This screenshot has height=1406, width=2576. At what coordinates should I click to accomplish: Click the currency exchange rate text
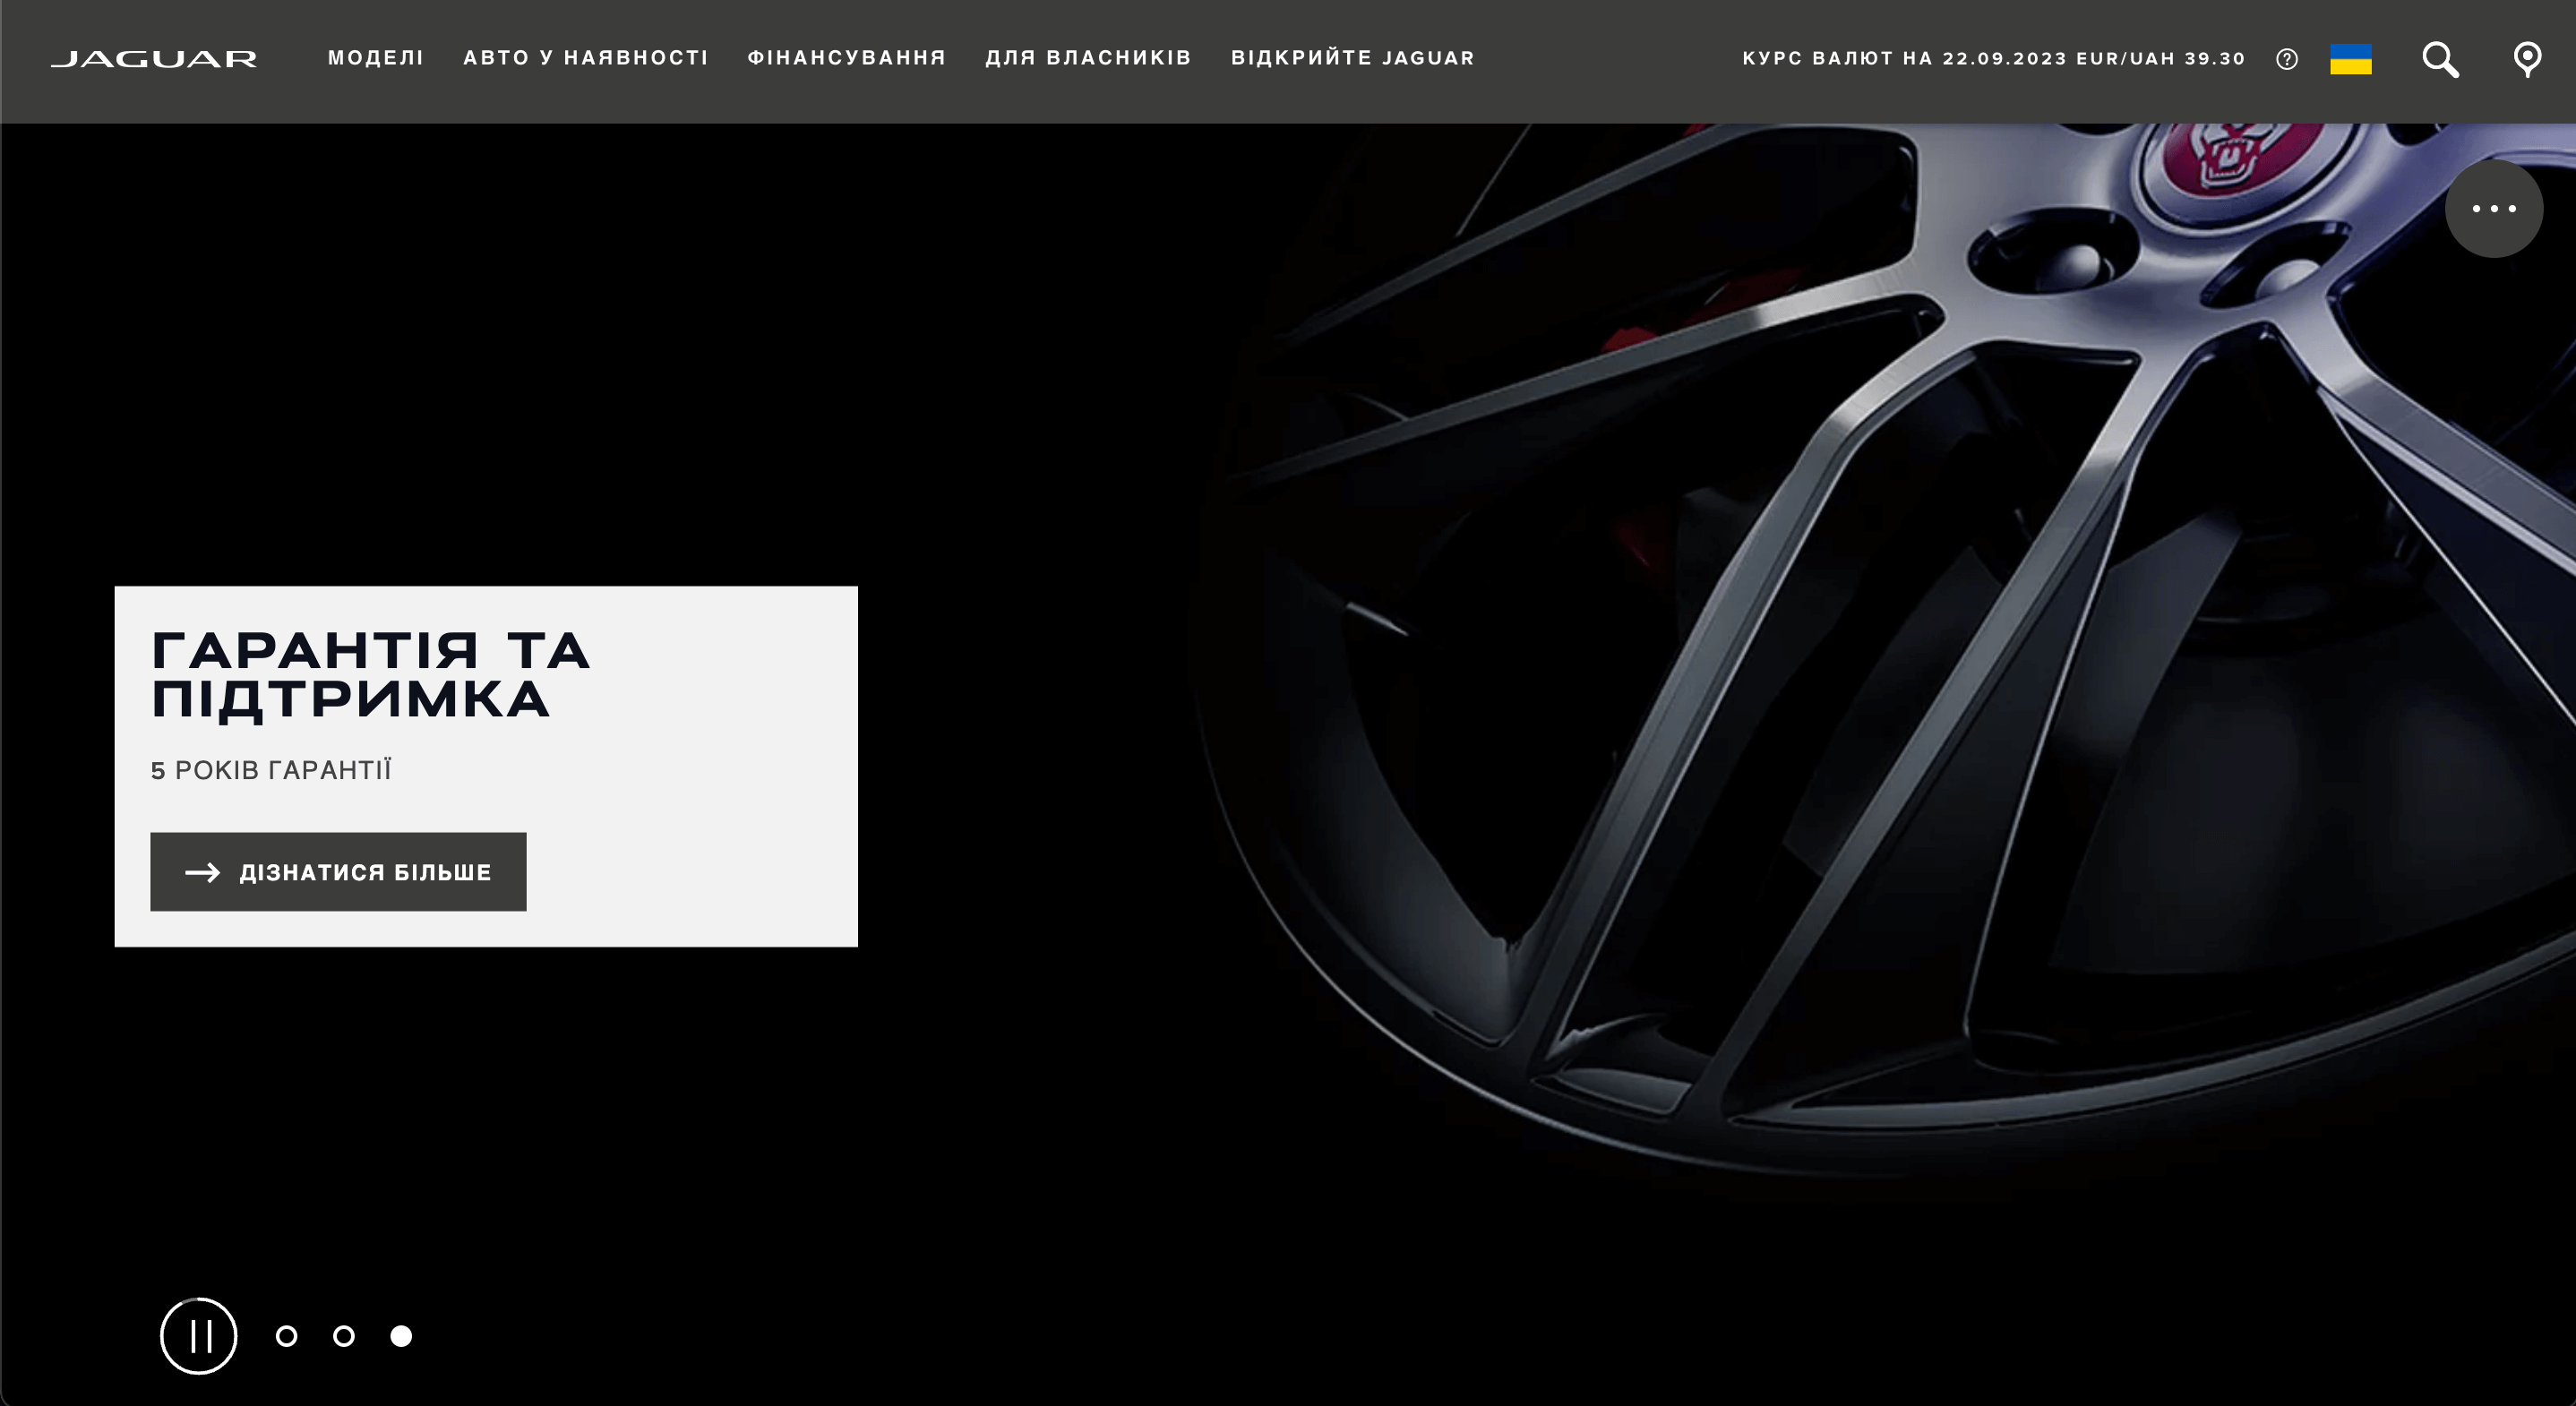[x=1993, y=58]
